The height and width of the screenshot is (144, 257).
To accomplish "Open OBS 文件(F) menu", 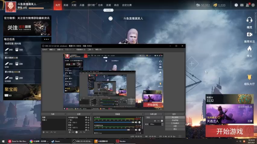I will [x=45, y=50].
